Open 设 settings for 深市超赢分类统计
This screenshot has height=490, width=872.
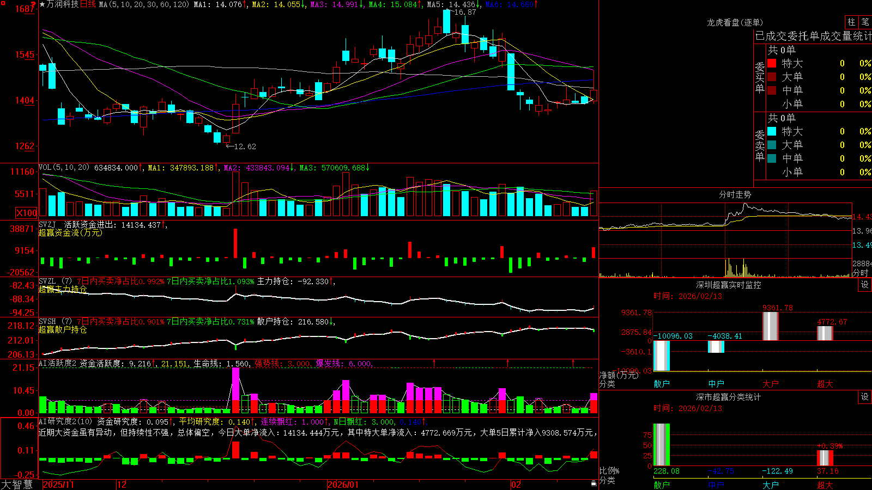[x=865, y=397]
